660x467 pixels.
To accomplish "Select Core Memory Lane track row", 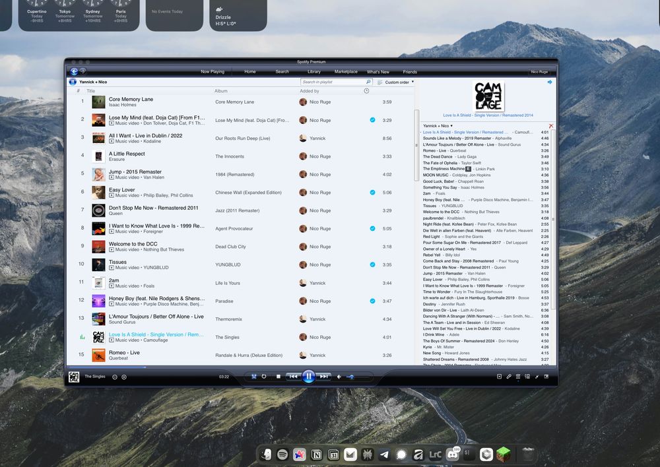I will click(240, 102).
